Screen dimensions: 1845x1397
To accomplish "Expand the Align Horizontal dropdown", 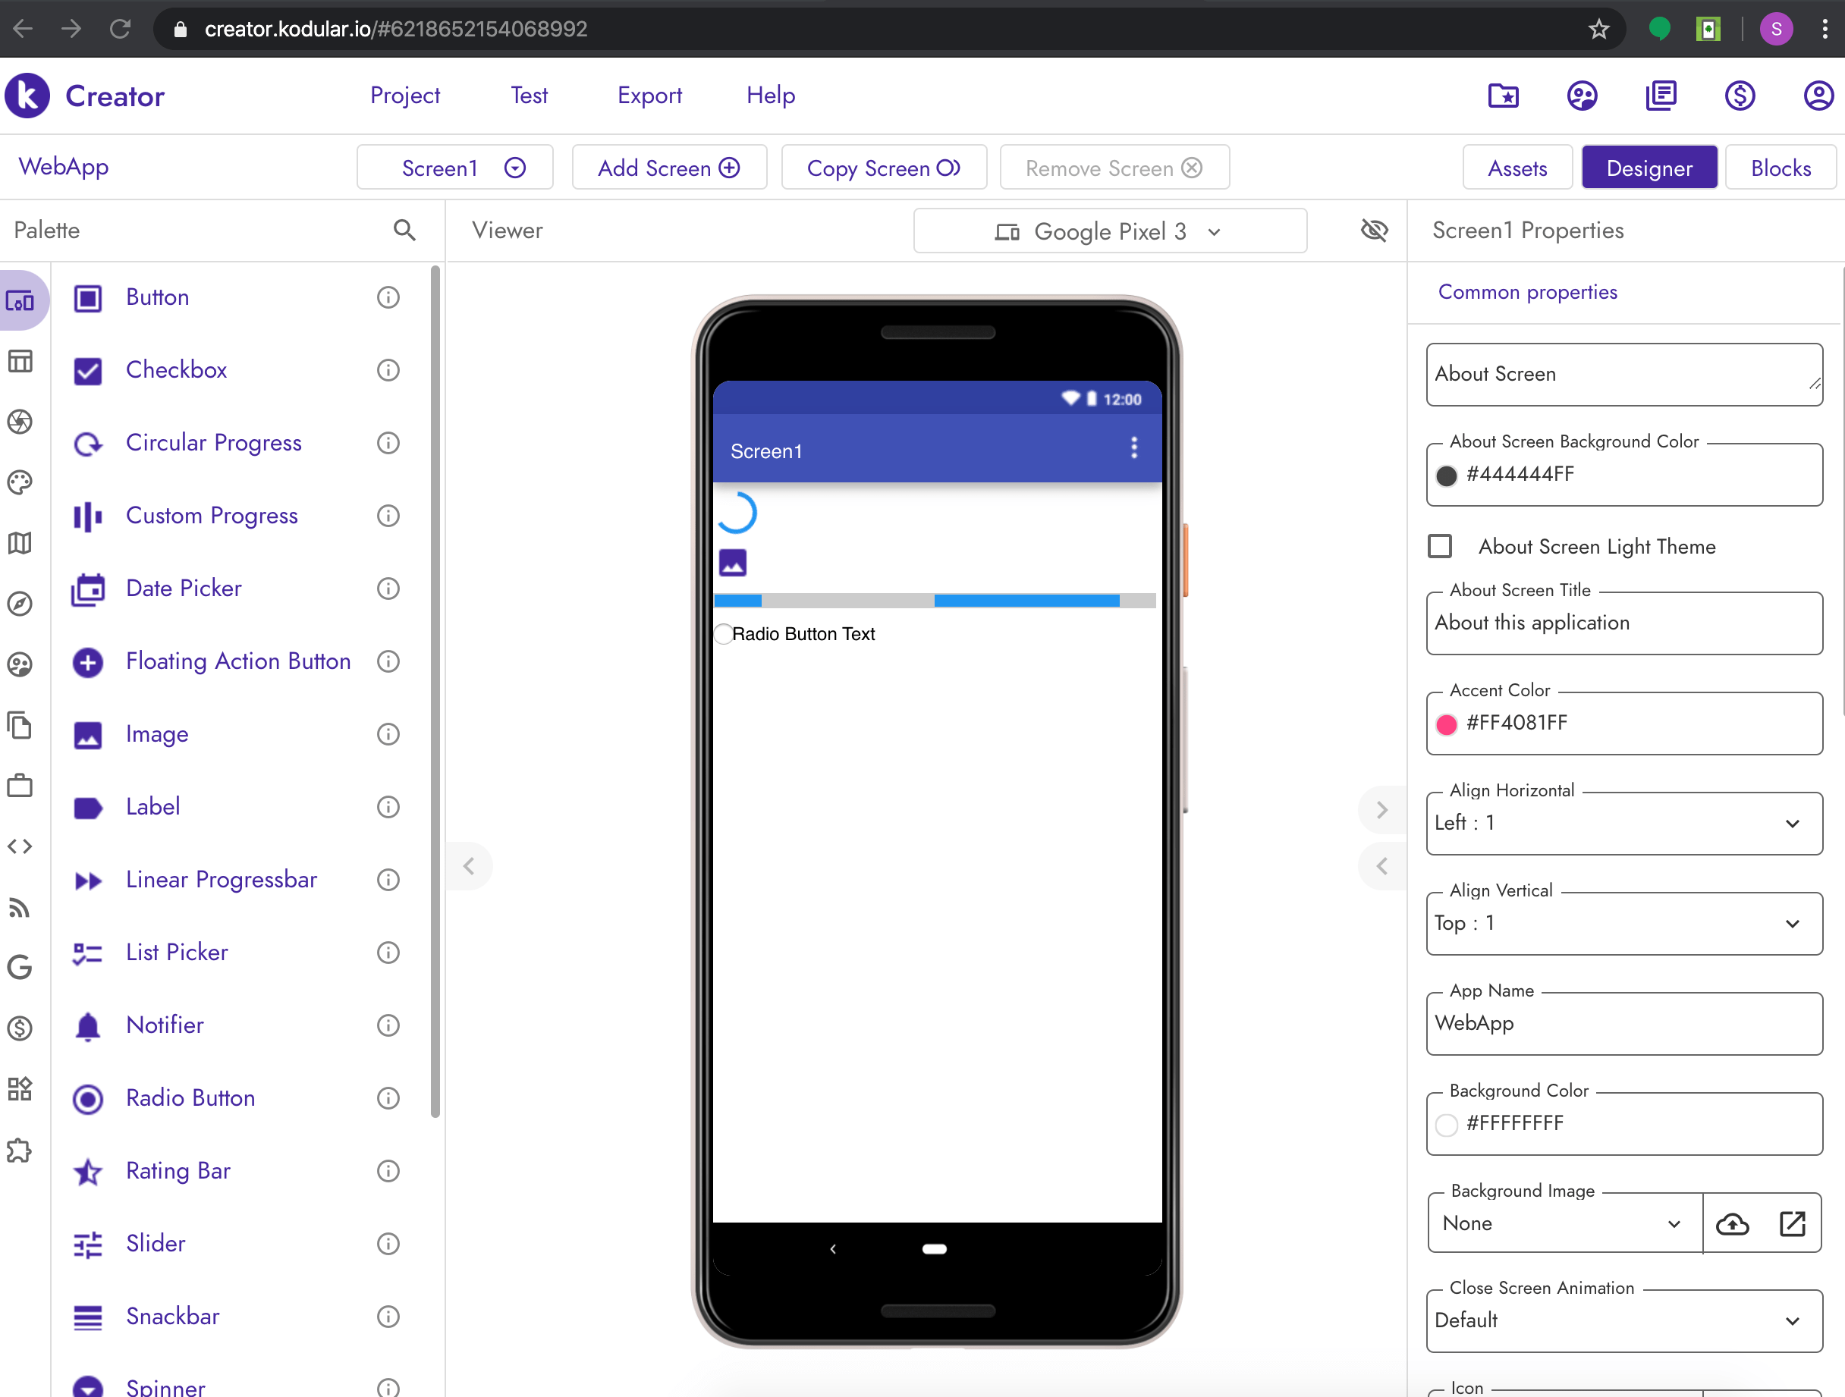I will click(x=1792, y=824).
